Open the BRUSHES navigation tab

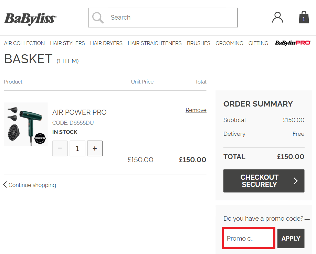click(x=199, y=43)
